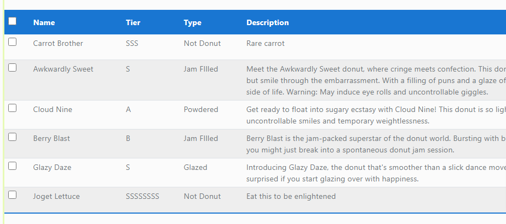Click the Powdered type cell
This screenshot has width=506, height=224.
click(x=201, y=109)
